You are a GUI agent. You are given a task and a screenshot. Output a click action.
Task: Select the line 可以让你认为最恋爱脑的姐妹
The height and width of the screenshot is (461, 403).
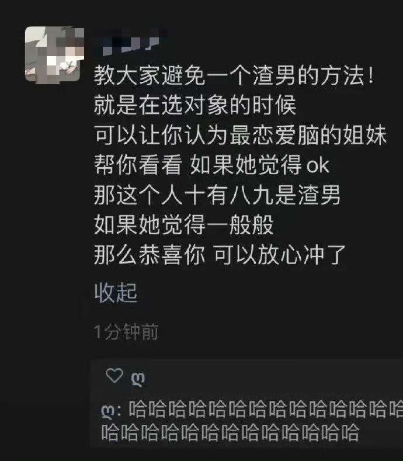coord(240,135)
